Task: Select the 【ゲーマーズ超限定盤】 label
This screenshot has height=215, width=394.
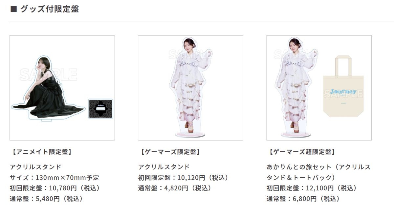Action: [301, 152]
